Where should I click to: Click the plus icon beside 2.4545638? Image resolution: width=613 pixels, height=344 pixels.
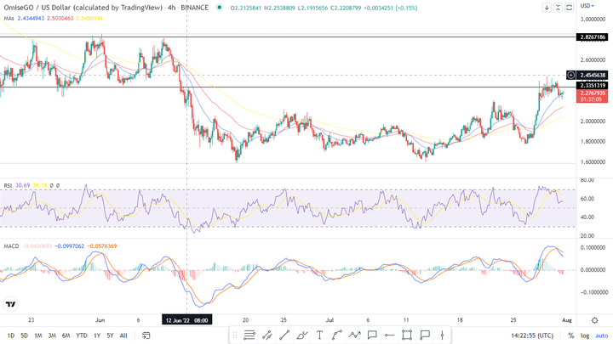point(570,75)
